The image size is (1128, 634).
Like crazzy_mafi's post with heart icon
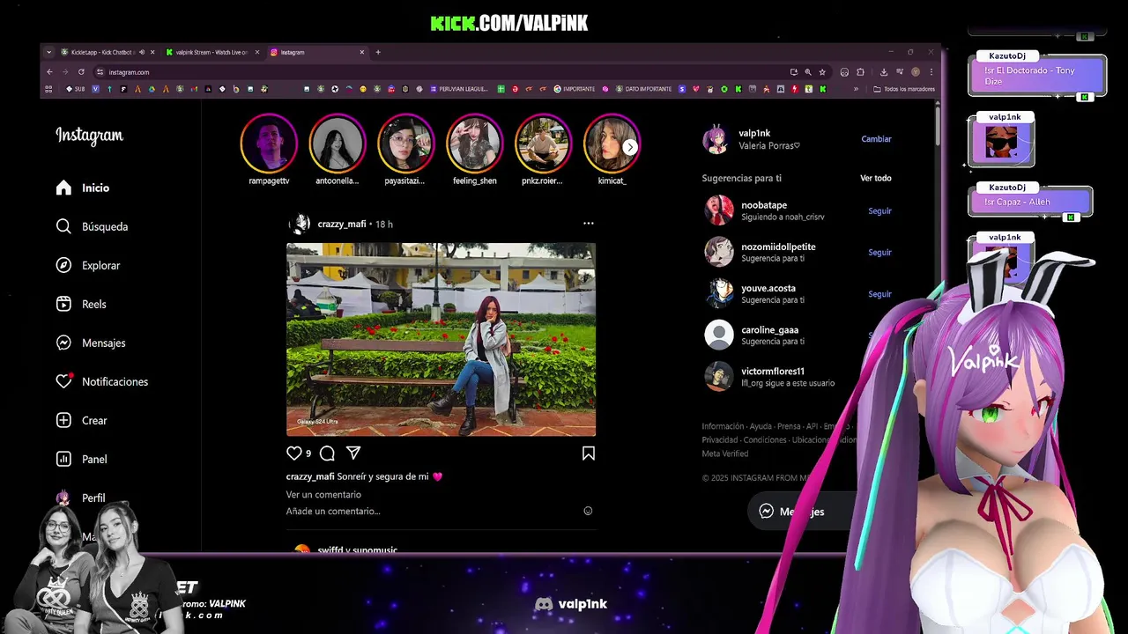click(294, 453)
